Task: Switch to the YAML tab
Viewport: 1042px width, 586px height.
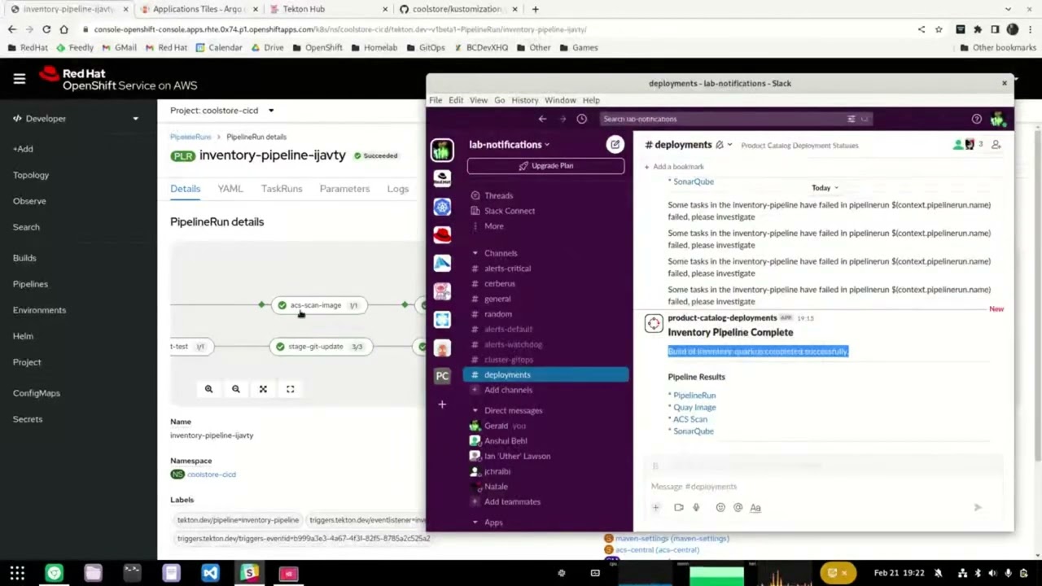Action: click(230, 189)
